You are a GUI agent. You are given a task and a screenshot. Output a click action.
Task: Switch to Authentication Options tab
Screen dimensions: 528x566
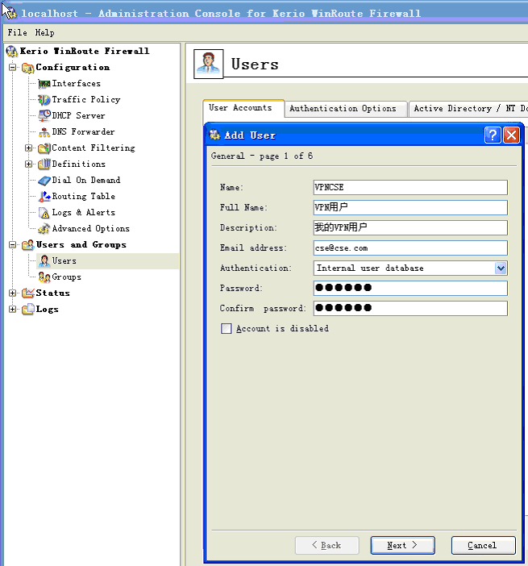(343, 109)
